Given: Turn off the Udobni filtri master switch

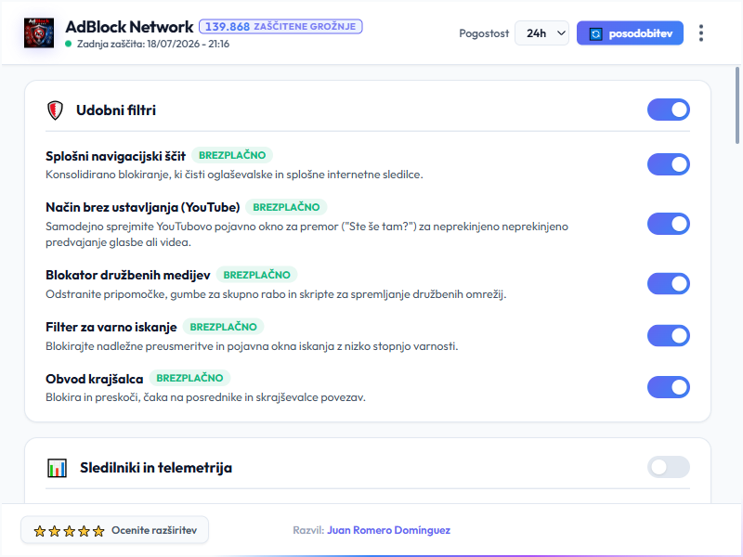Looking at the screenshot, I should click(668, 110).
